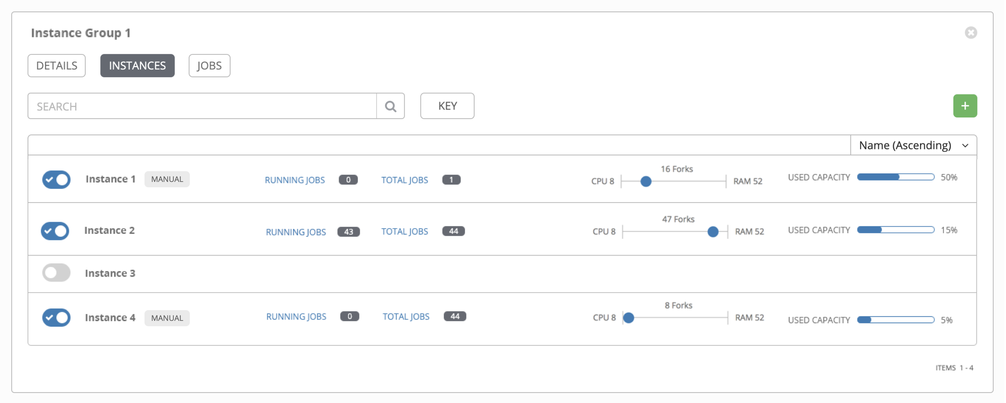Click Total Jobs link for Instance 4
1006x403 pixels.
point(405,316)
